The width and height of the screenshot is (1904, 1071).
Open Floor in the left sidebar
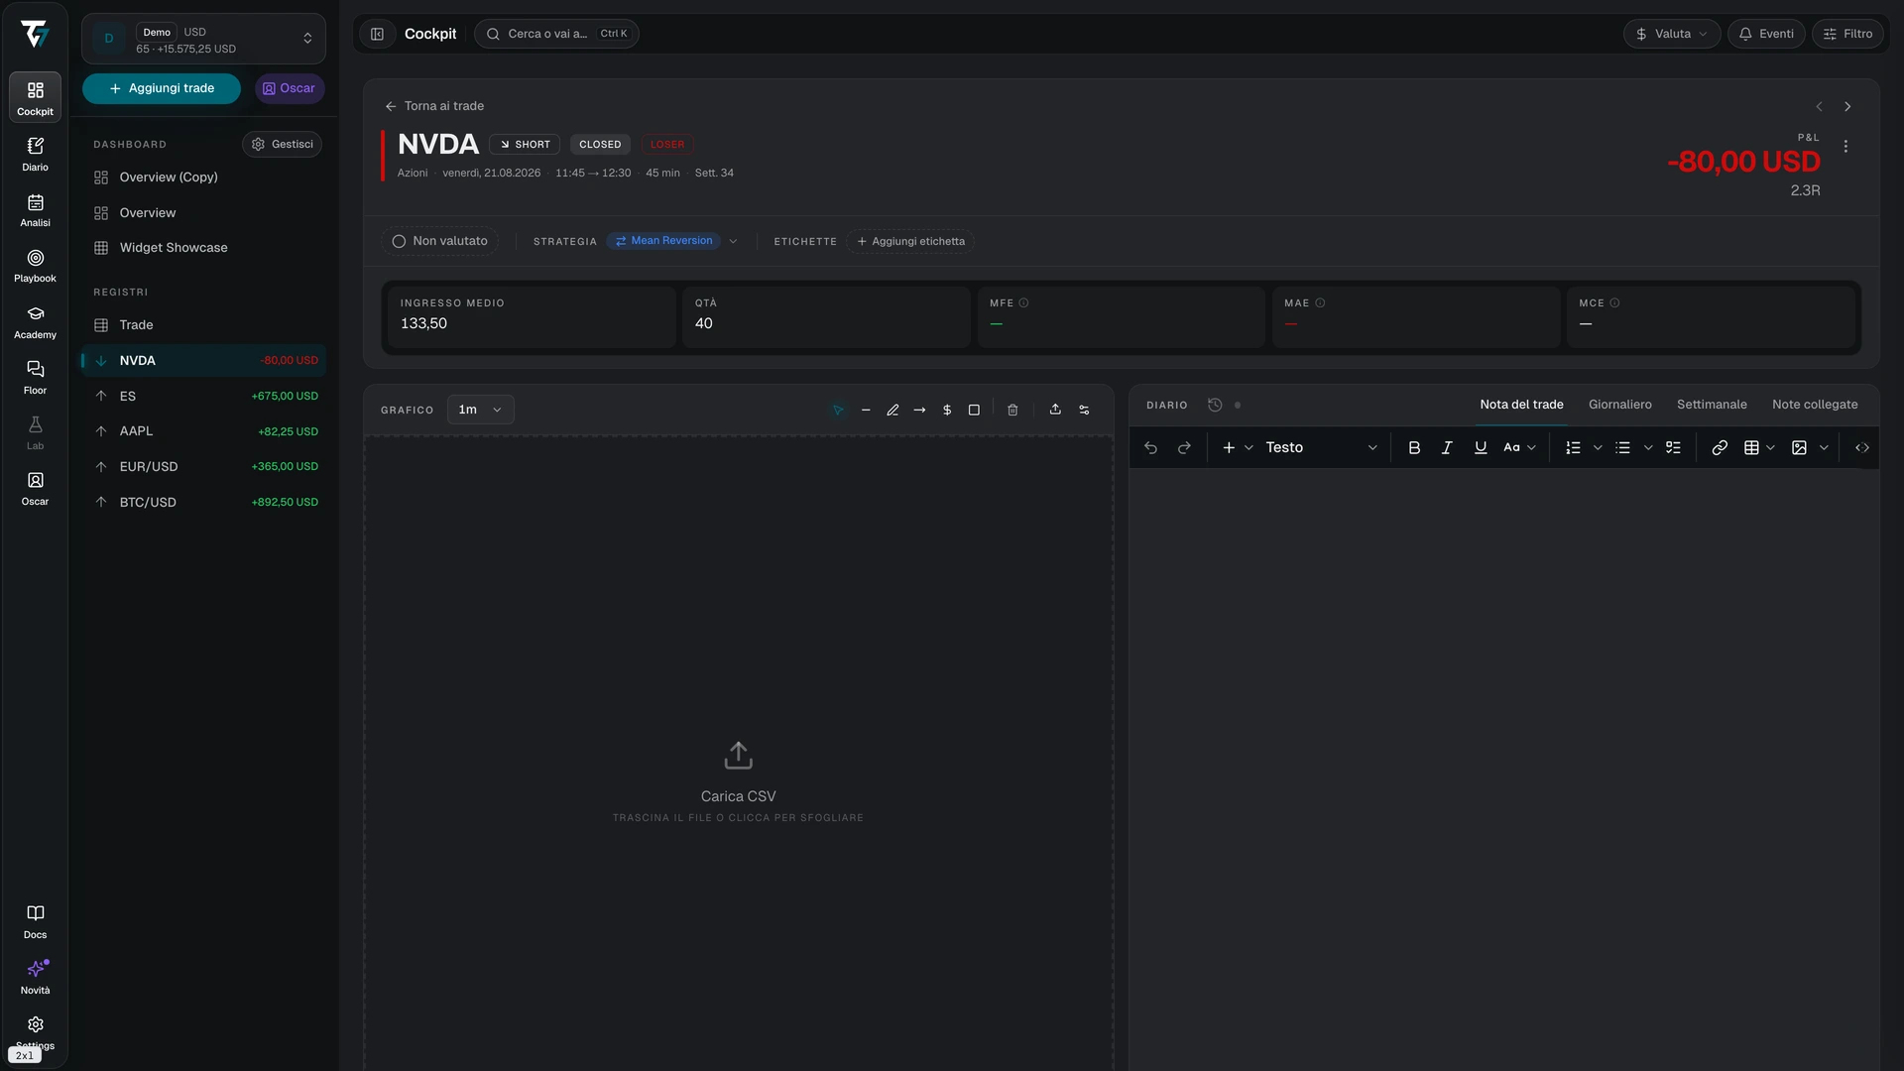36,378
